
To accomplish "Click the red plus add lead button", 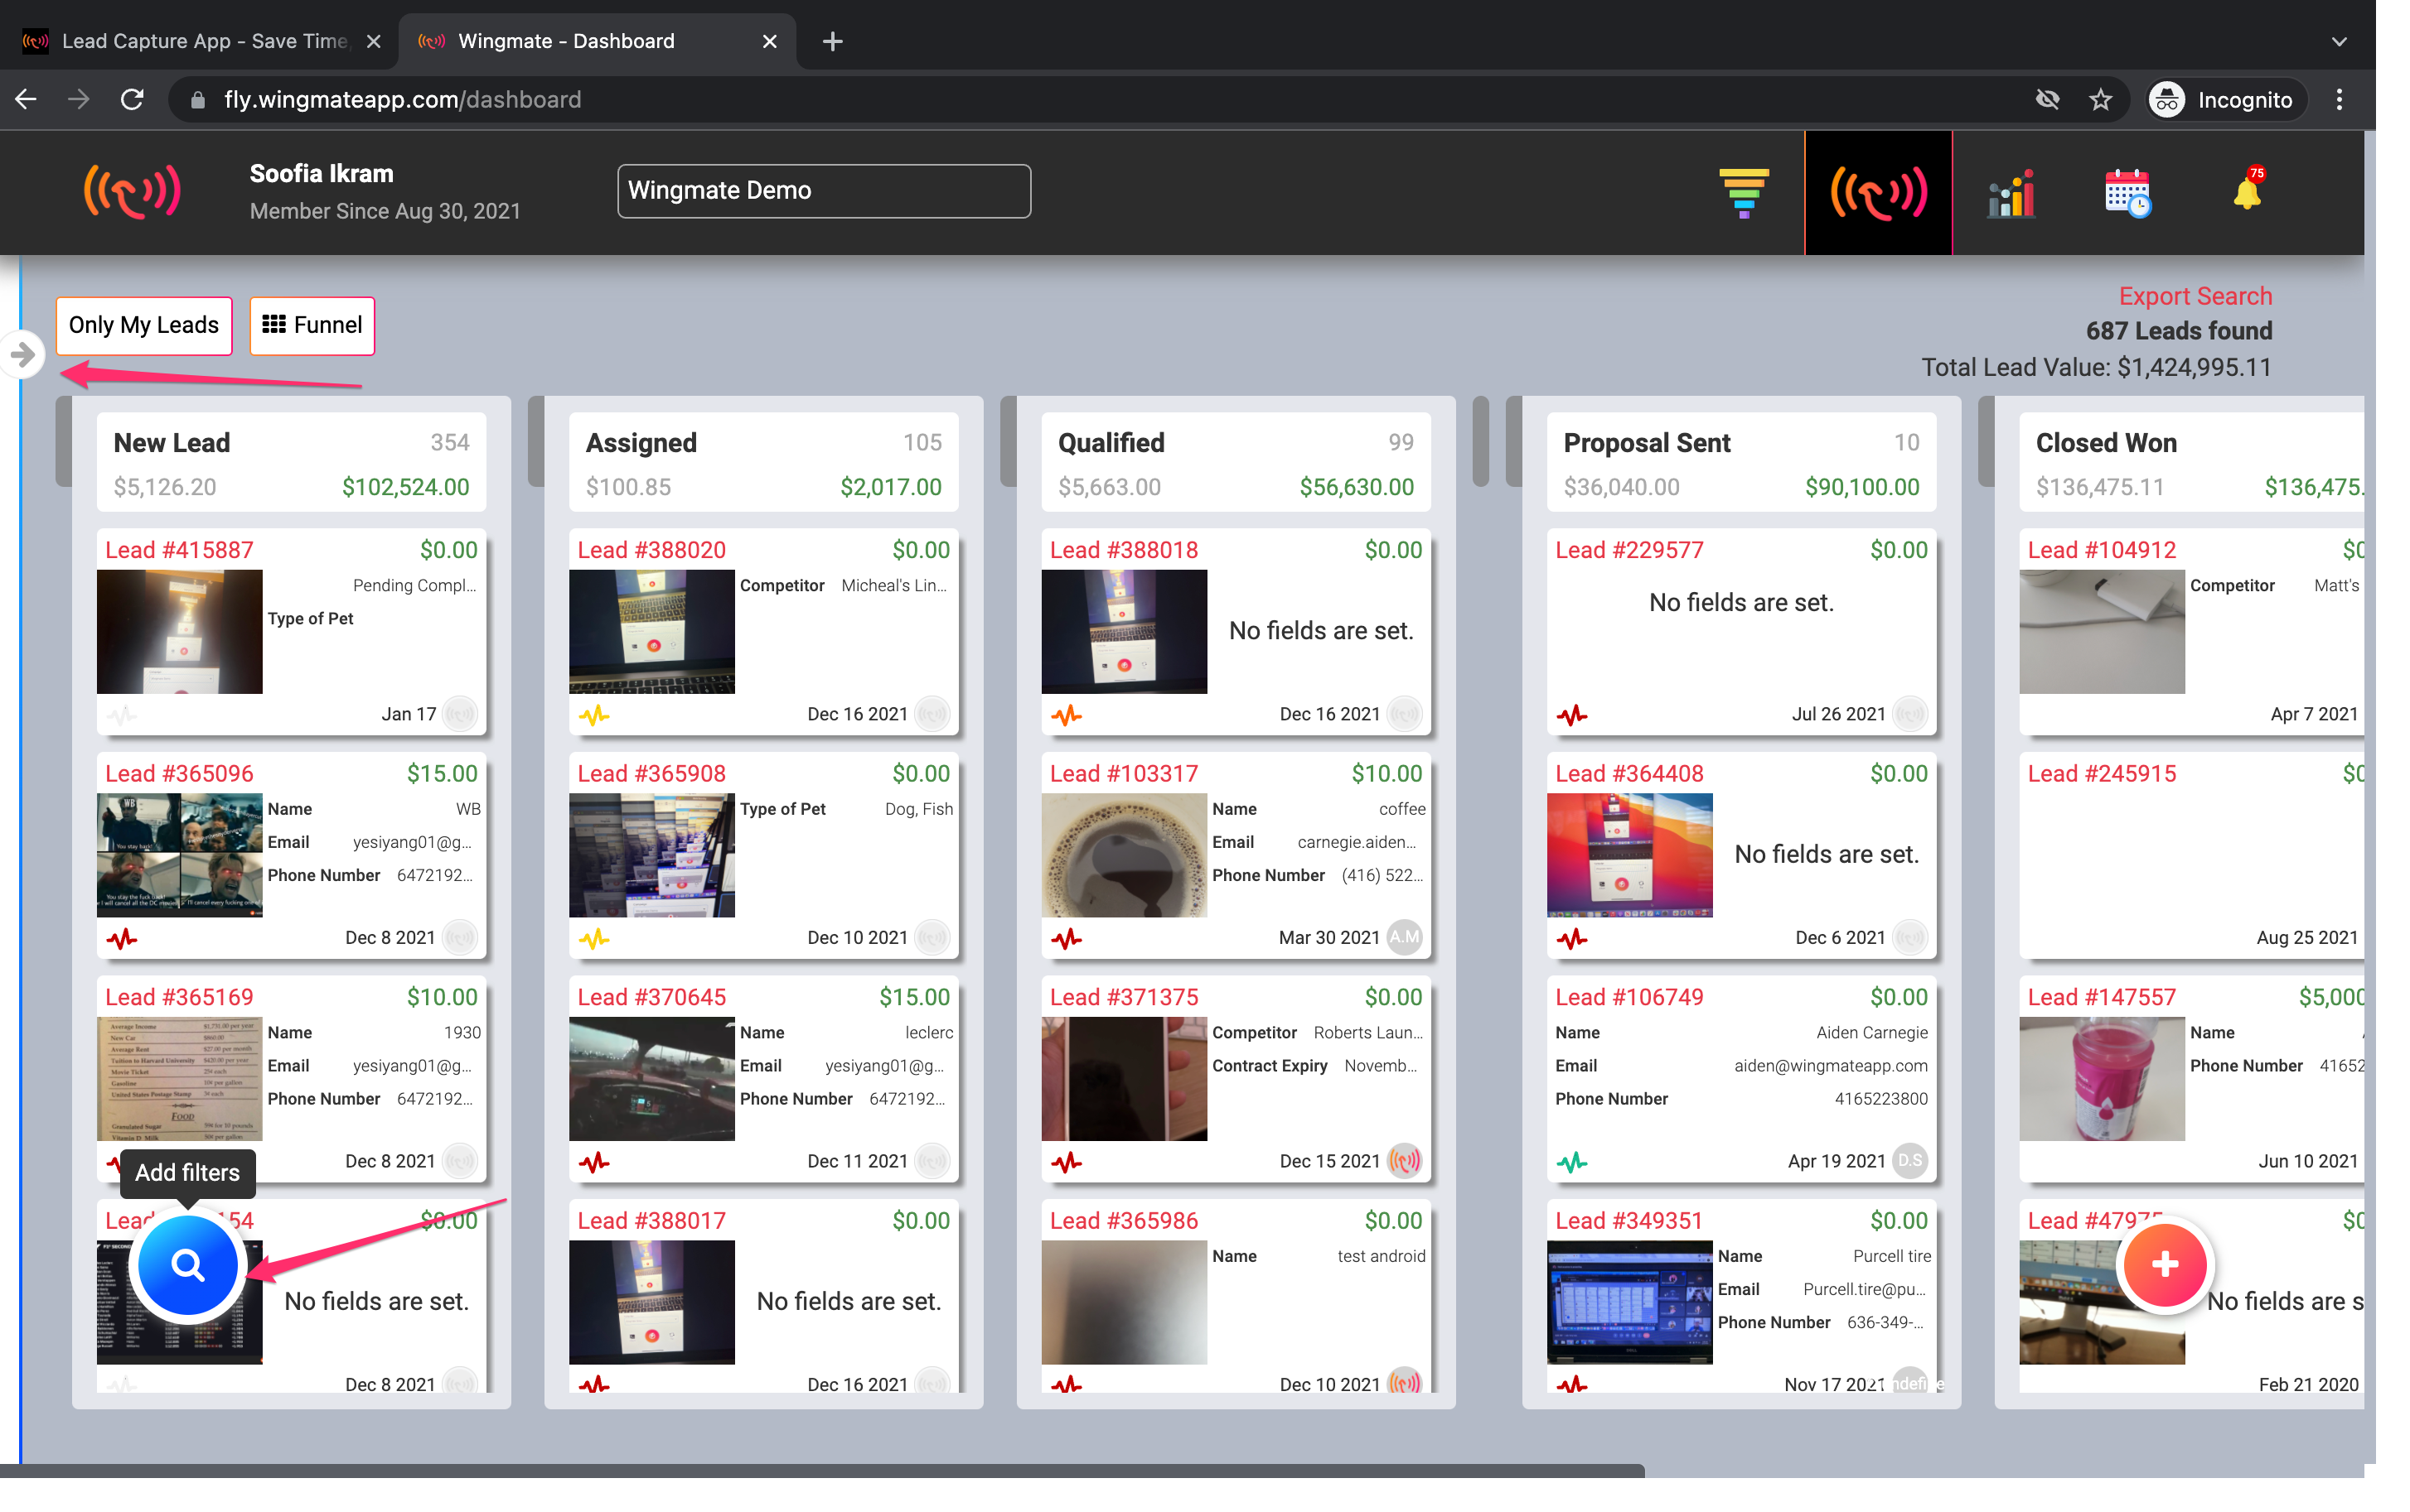I will tap(2165, 1264).
